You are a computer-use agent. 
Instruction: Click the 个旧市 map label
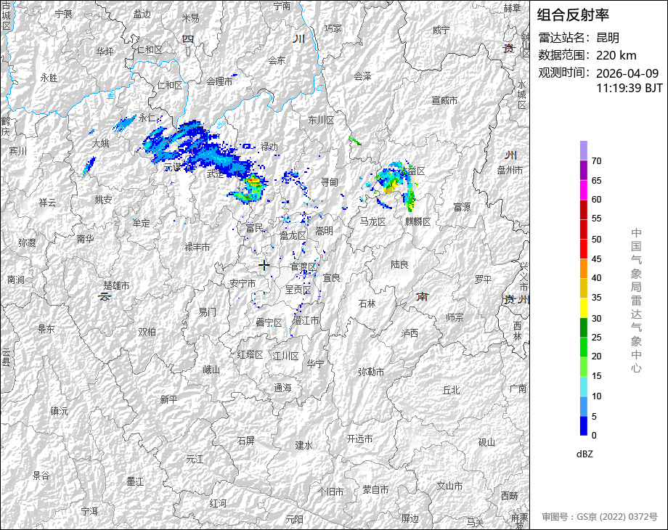[x=331, y=492]
